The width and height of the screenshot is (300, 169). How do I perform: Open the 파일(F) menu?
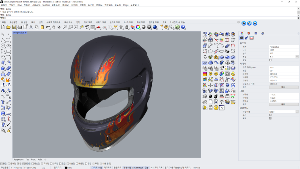point(4,5)
